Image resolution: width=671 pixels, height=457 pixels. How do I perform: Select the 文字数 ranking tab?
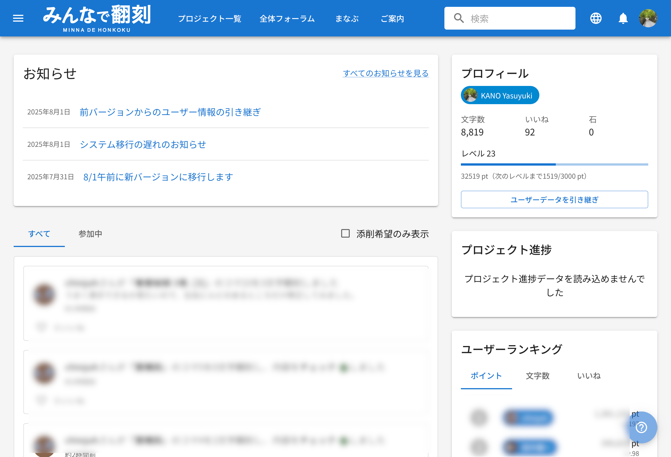pyautogui.click(x=537, y=376)
